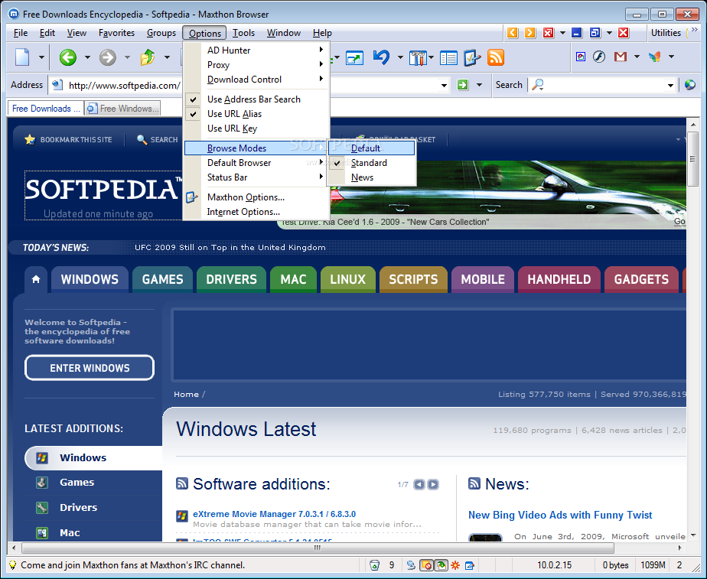Click the next arrow in Software additions
Screen dimensions: 707x579
click(x=433, y=484)
